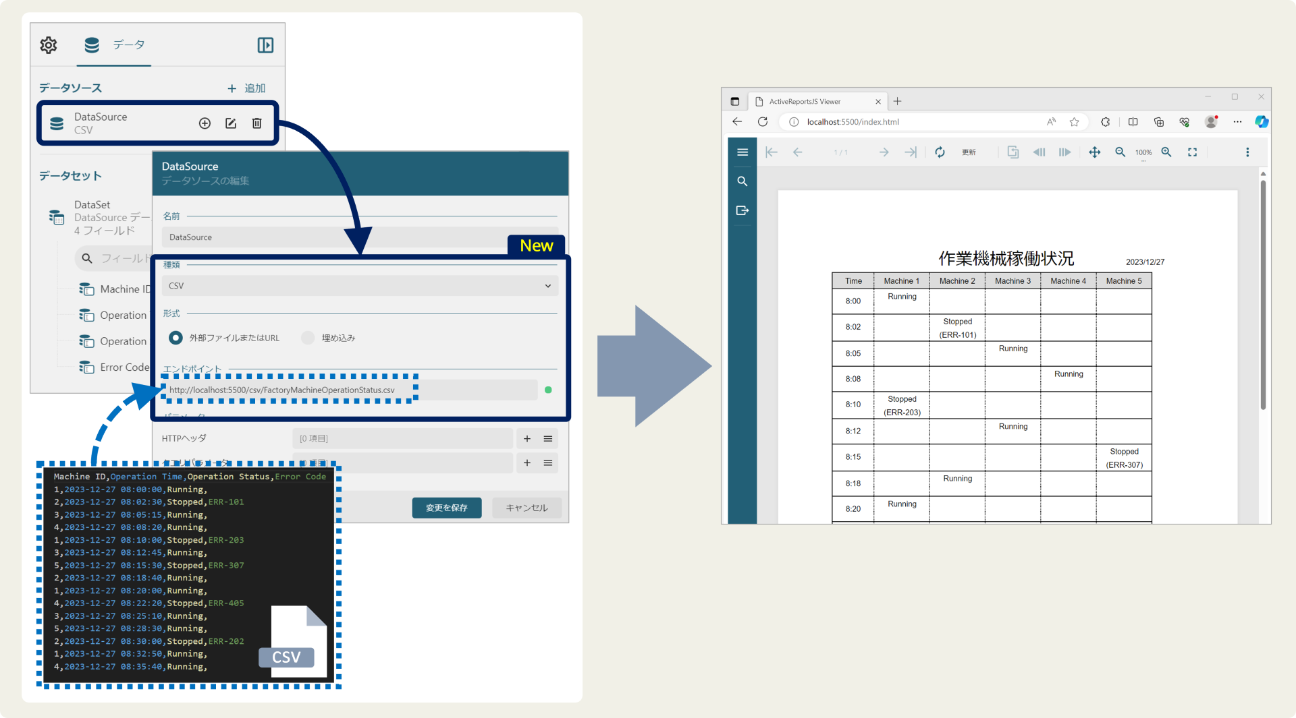Go to previous page in viewer

coord(798,152)
